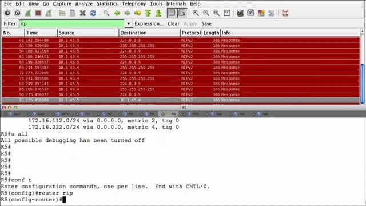Sort packets by the Time column

(41, 33)
